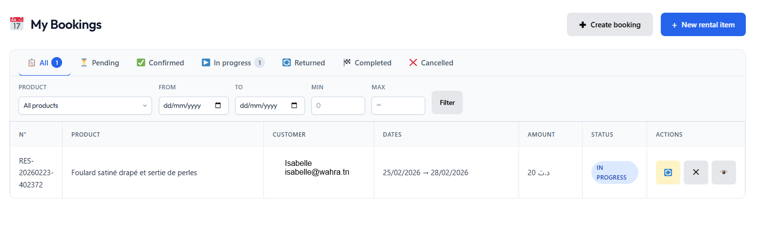758x243 pixels.
Task: Switch to the In progress tab
Action: tap(233, 62)
